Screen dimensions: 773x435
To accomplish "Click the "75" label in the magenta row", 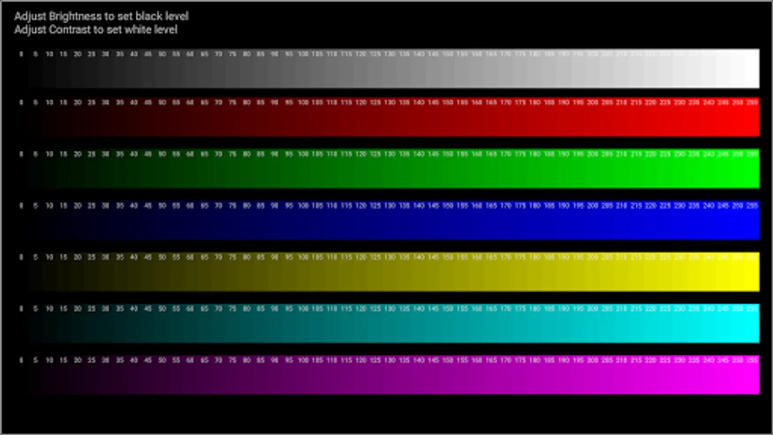I will pyautogui.click(x=232, y=361).
